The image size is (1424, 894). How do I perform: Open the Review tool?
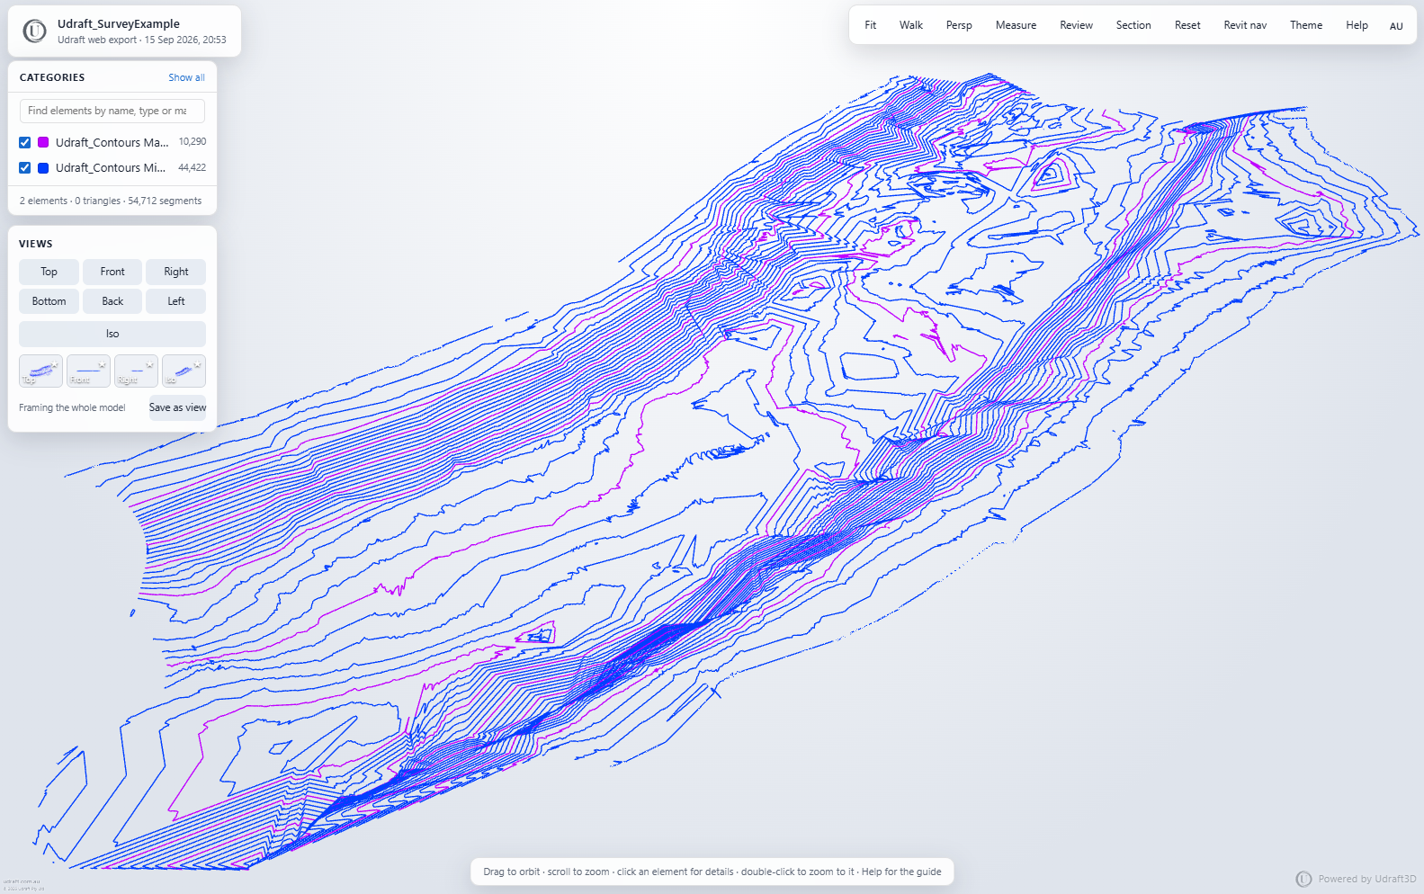(x=1076, y=25)
